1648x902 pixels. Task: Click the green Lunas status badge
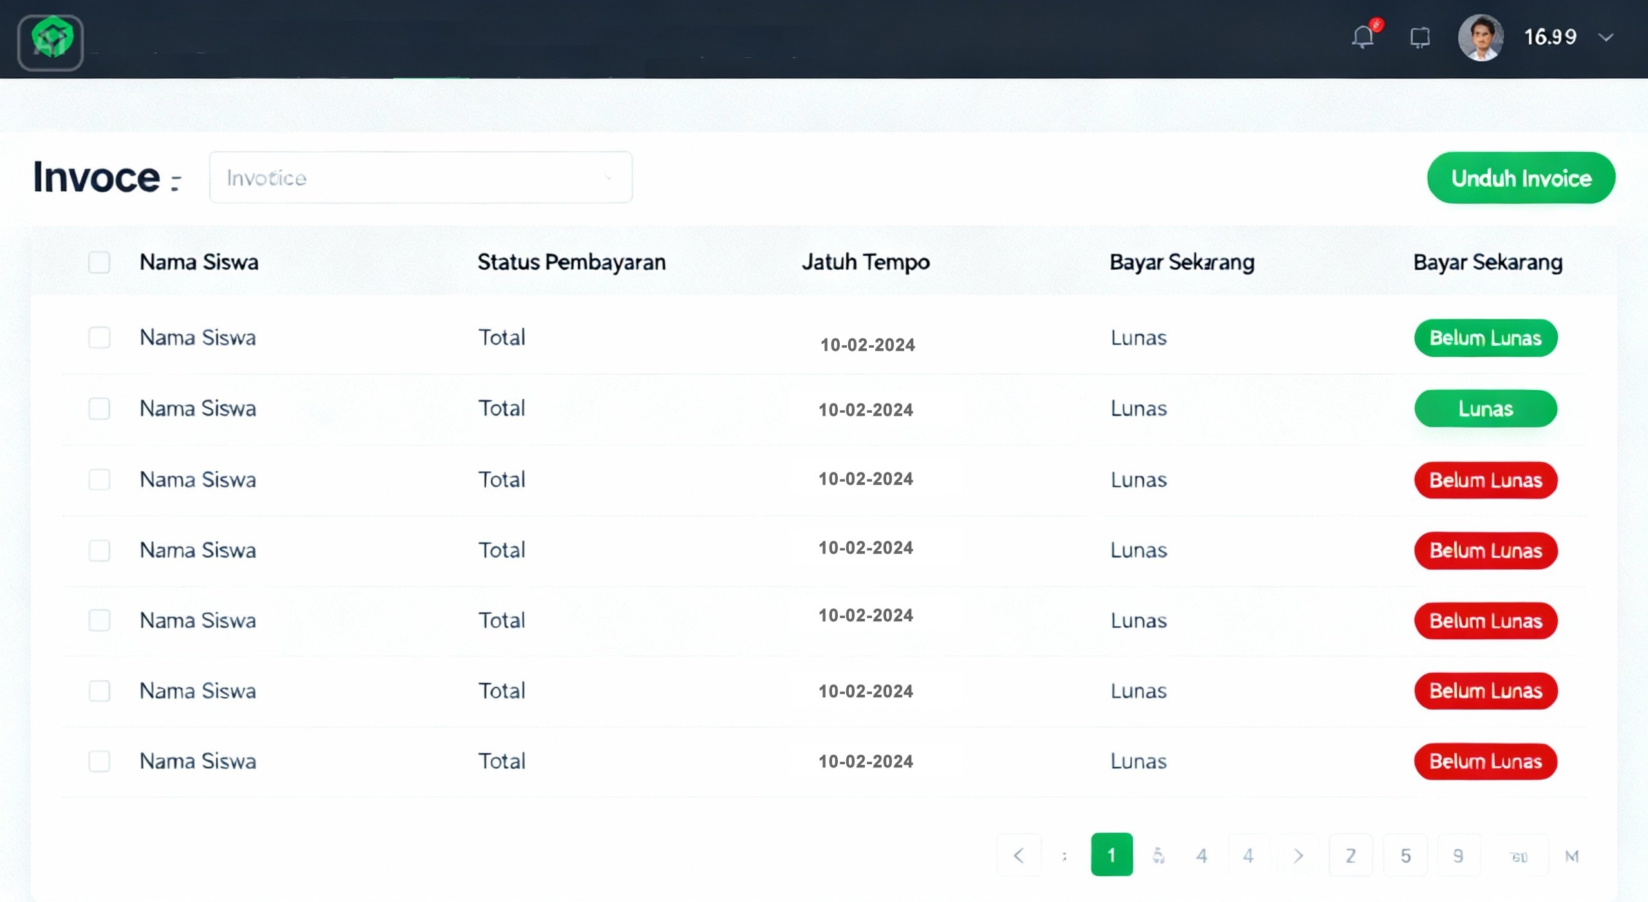click(x=1485, y=409)
